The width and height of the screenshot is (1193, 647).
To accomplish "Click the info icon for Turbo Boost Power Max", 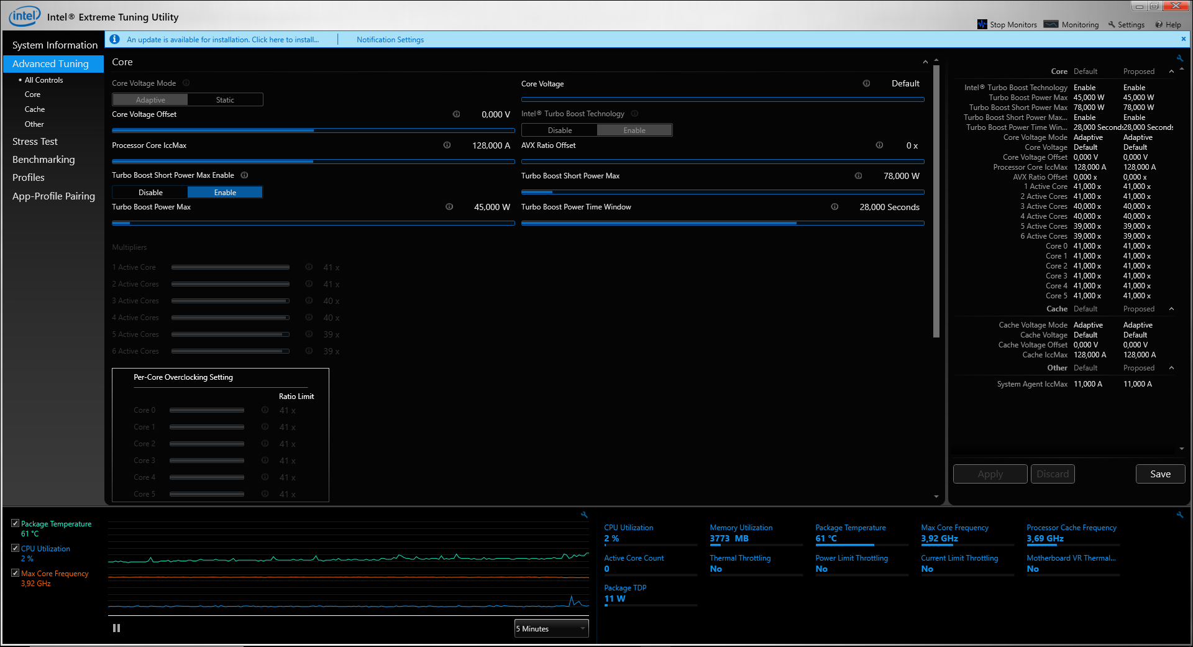I will pos(449,206).
